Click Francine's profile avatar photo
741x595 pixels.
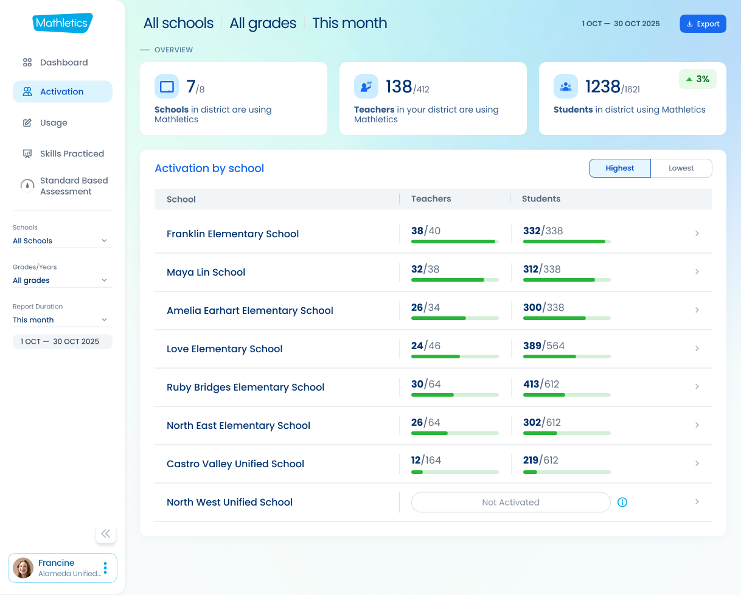click(x=23, y=568)
